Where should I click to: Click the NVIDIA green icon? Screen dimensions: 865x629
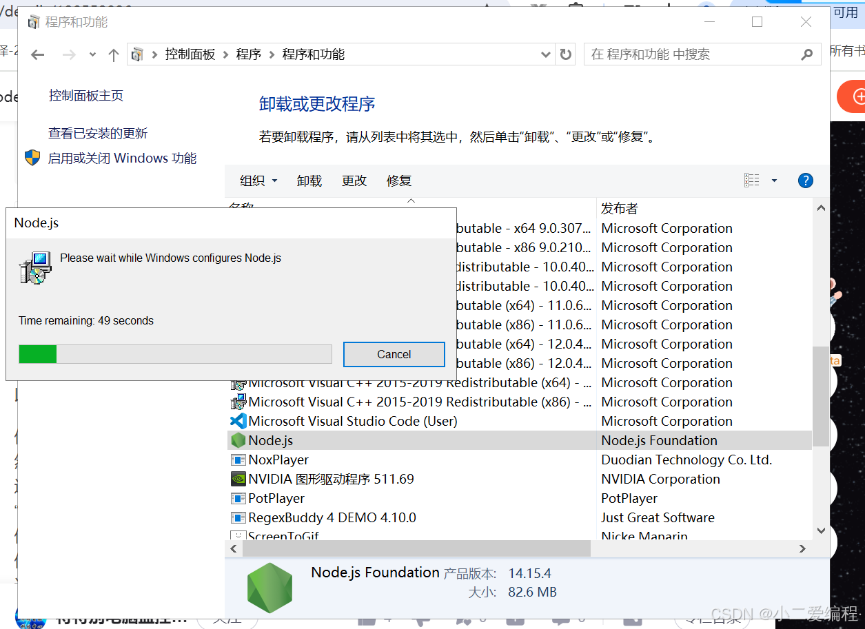(238, 479)
